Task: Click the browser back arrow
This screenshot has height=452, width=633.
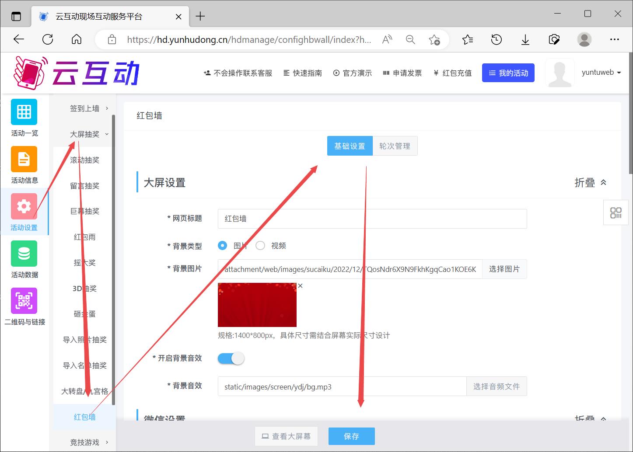Action: [19, 39]
